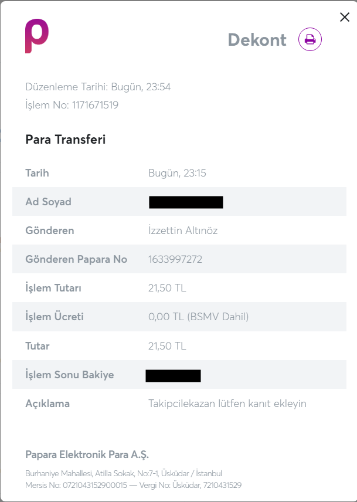Click the İşlem Ücreti 0,00 TL value
357x502 pixels.
coord(198,317)
